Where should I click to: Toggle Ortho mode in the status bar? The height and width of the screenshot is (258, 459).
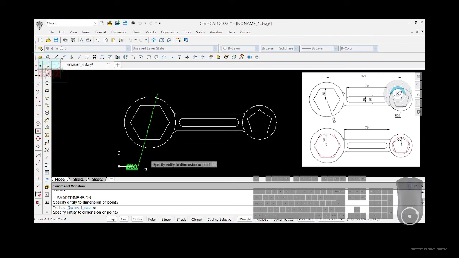(x=137, y=219)
